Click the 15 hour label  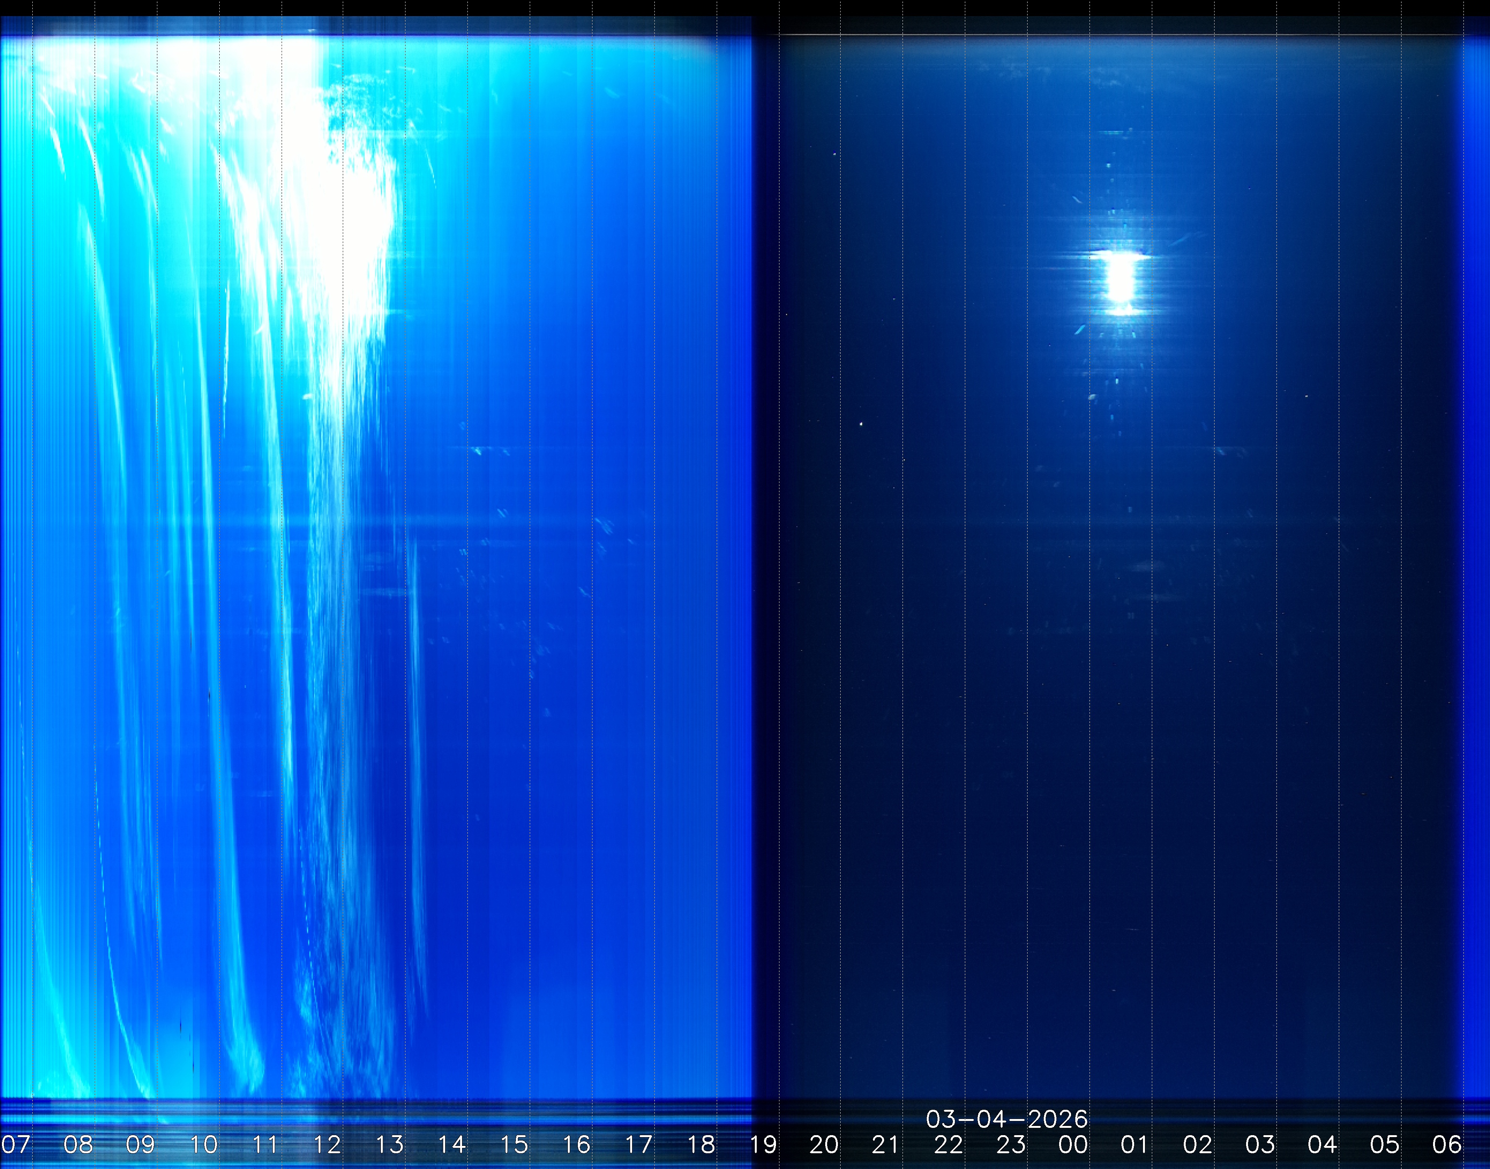pyautogui.click(x=514, y=1144)
